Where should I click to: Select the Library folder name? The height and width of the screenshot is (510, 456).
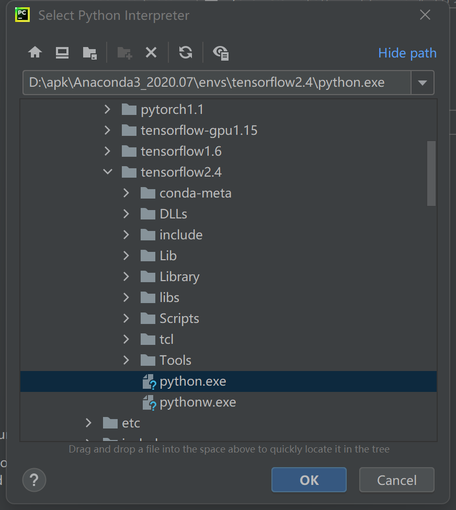click(180, 277)
